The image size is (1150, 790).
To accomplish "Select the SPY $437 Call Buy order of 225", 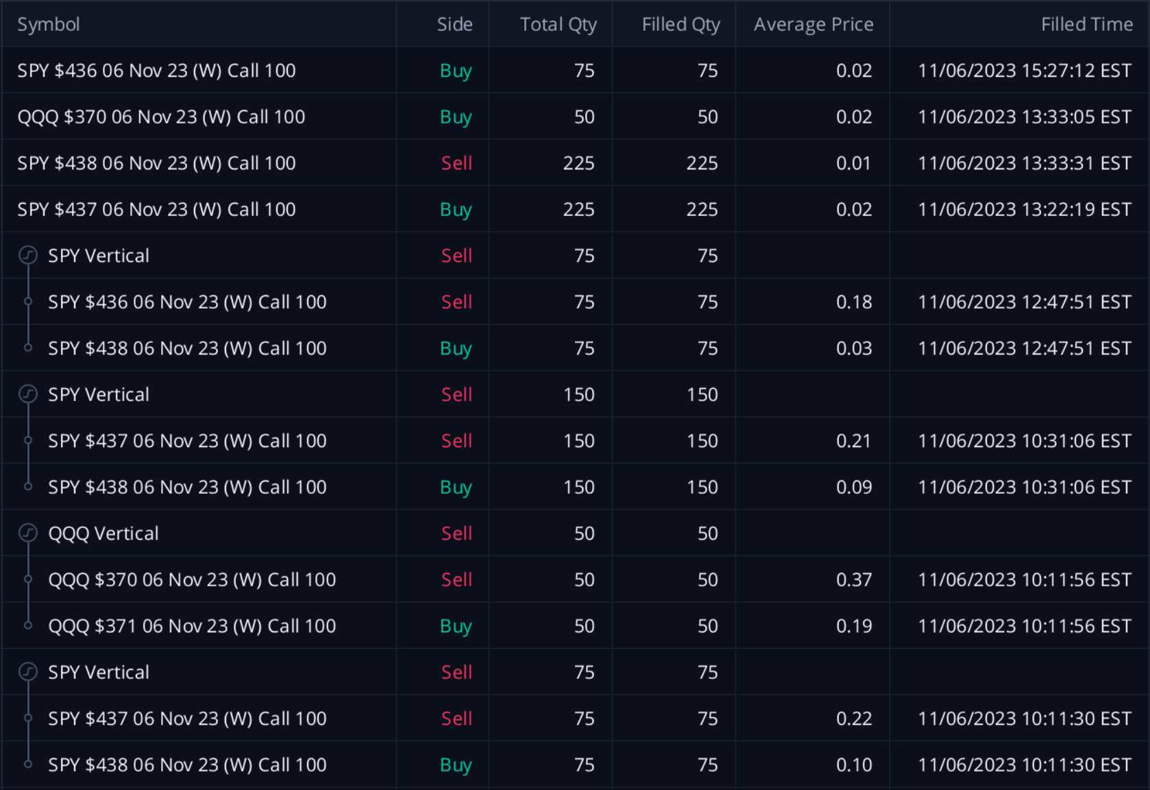I will (x=575, y=209).
